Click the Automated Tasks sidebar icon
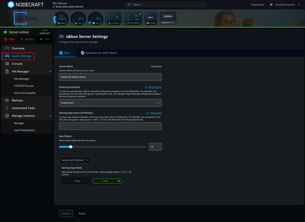 (x=7, y=108)
